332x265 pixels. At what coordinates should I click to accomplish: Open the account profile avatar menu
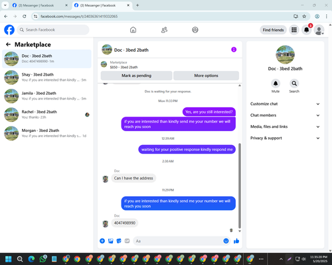click(x=319, y=30)
